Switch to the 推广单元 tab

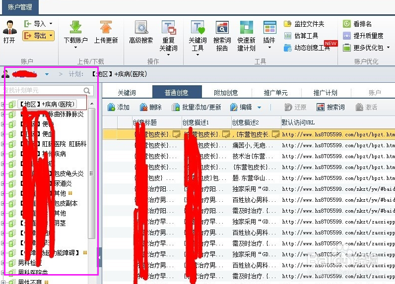tap(275, 93)
